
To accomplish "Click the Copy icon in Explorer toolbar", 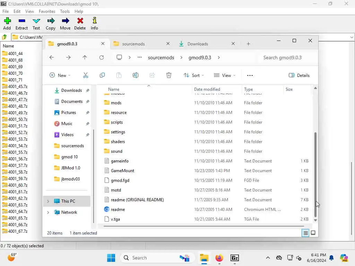I will (102, 75).
